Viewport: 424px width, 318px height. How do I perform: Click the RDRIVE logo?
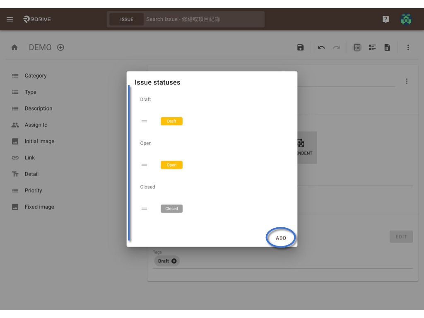tap(37, 19)
